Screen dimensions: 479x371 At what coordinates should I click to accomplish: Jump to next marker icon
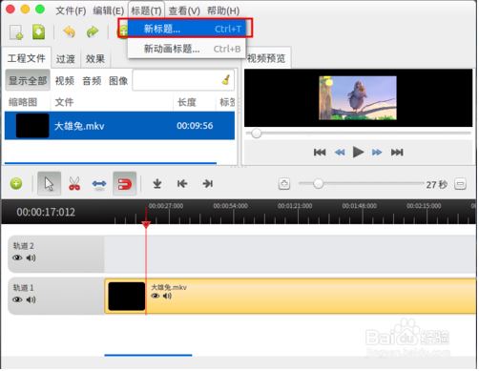coord(207,183)
